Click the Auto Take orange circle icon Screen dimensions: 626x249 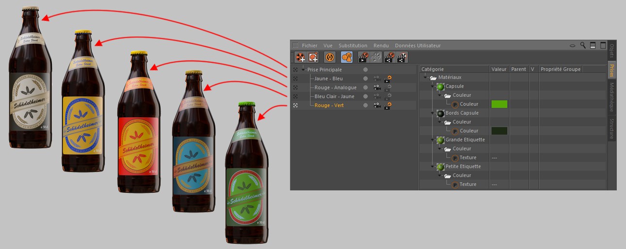click(329, 57)
